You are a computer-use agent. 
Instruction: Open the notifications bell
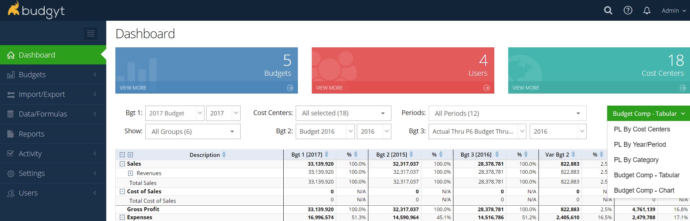(647, 11)
